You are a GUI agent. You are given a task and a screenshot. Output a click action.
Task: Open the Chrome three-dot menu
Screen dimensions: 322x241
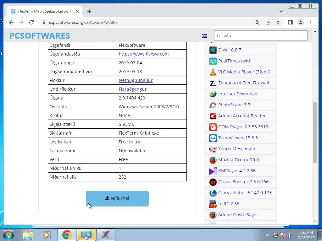(x=311, y=22)
